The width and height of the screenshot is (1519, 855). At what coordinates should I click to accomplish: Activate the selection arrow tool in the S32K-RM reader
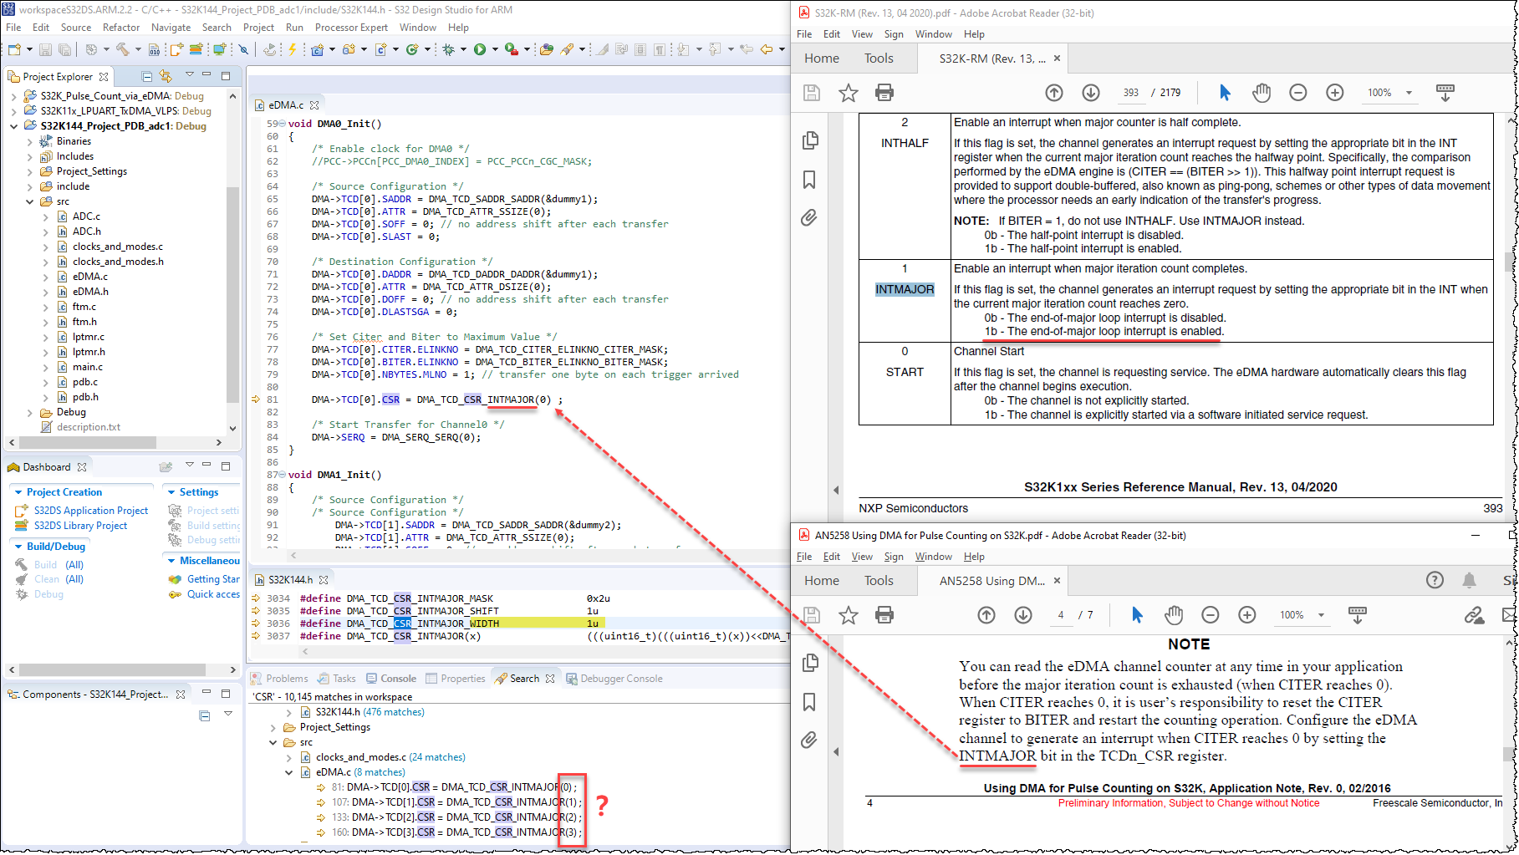coord(1225,93)
